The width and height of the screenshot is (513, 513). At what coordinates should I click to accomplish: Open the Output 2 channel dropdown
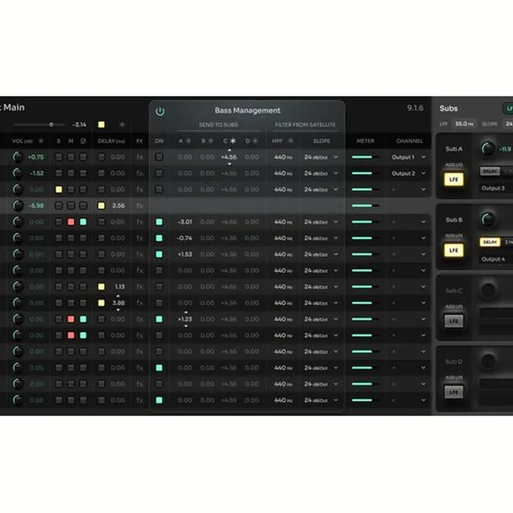[409, 173]
